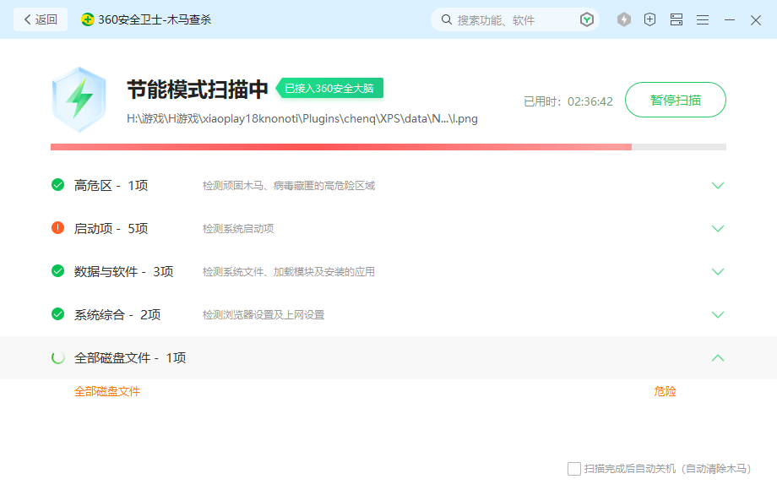Click the green check icon beside 数据与软件

pyautogui.click(x=58, y=271)
